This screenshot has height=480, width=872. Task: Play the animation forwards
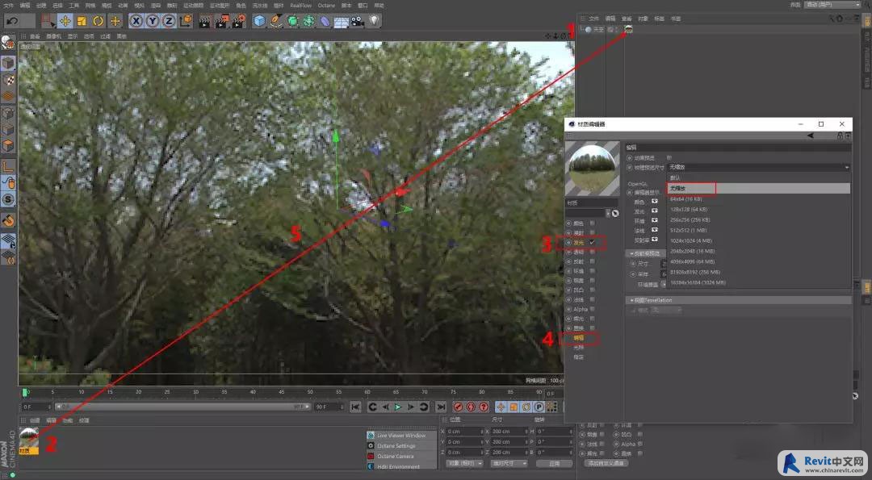click(398, 407)
